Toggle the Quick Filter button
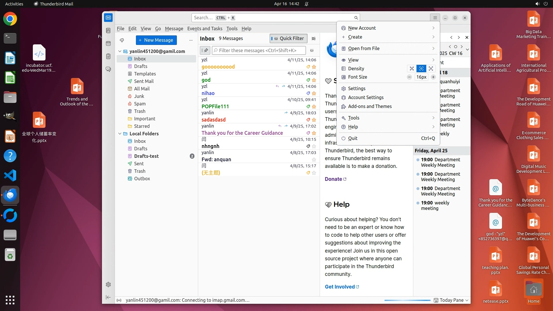 coord(288,39)
